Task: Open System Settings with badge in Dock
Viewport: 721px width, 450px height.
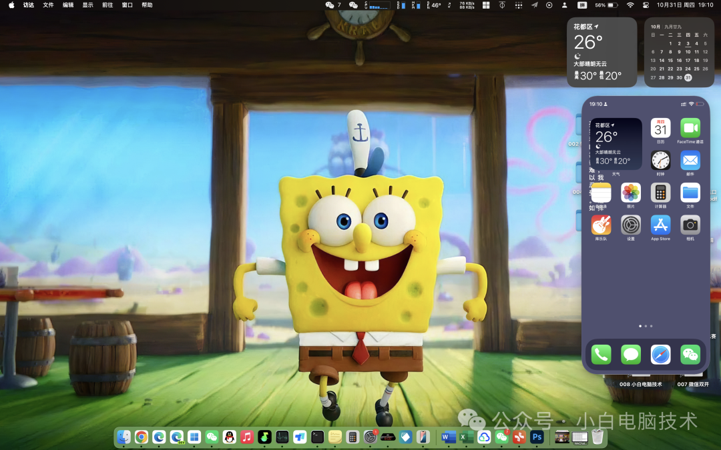Action: (x=370, y=437)
